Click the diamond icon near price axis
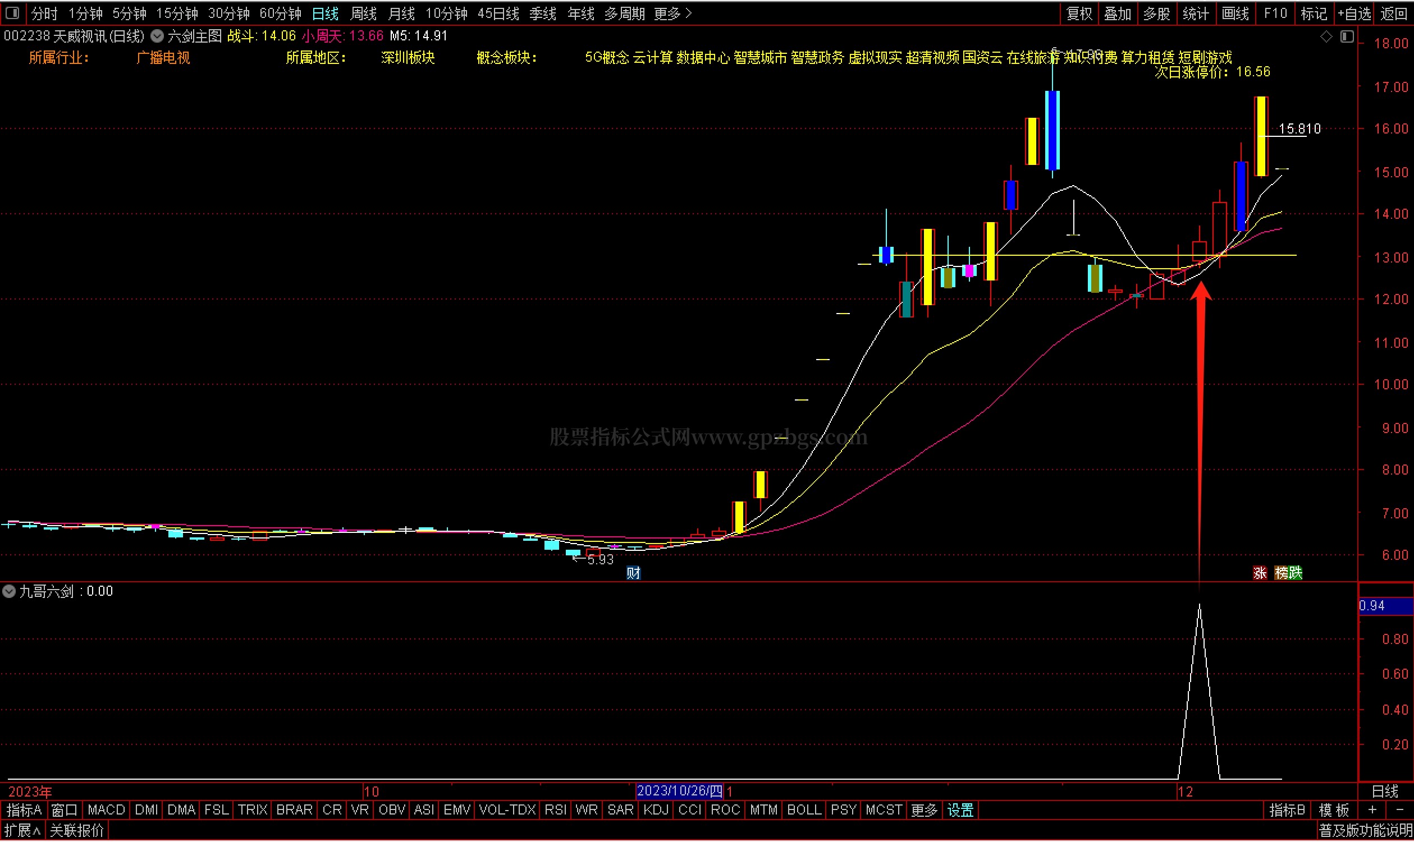 1326,36
